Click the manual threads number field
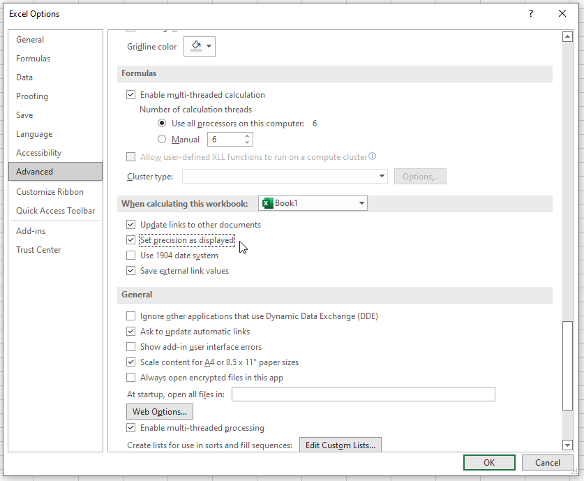 tap(225, 140)
